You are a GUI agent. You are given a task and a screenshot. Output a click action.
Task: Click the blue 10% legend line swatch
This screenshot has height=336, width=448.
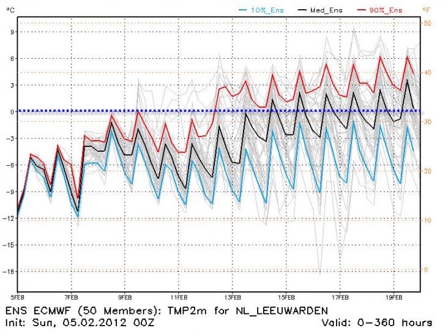click(242, 10)
